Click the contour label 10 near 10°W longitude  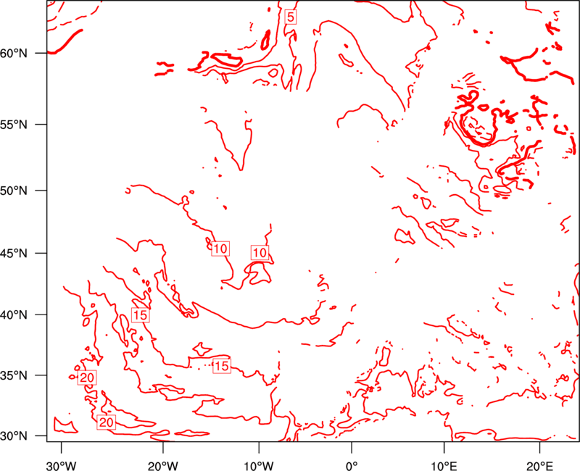[260, 252]
